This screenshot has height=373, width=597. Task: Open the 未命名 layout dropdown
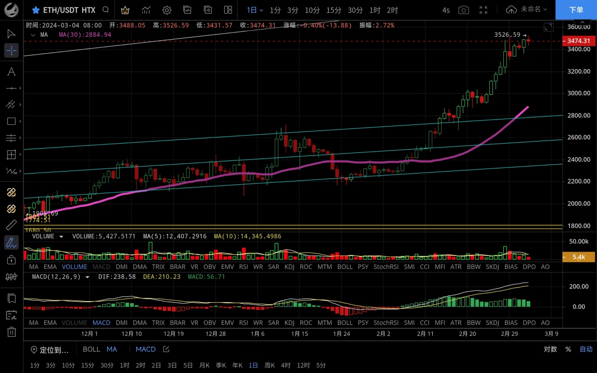(527, 10)
